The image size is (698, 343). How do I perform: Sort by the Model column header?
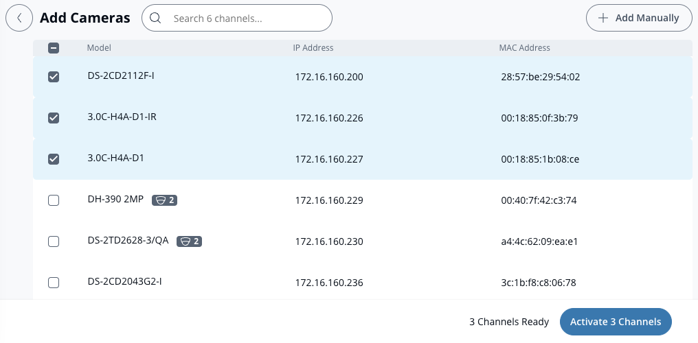click(x=99, y=48)
